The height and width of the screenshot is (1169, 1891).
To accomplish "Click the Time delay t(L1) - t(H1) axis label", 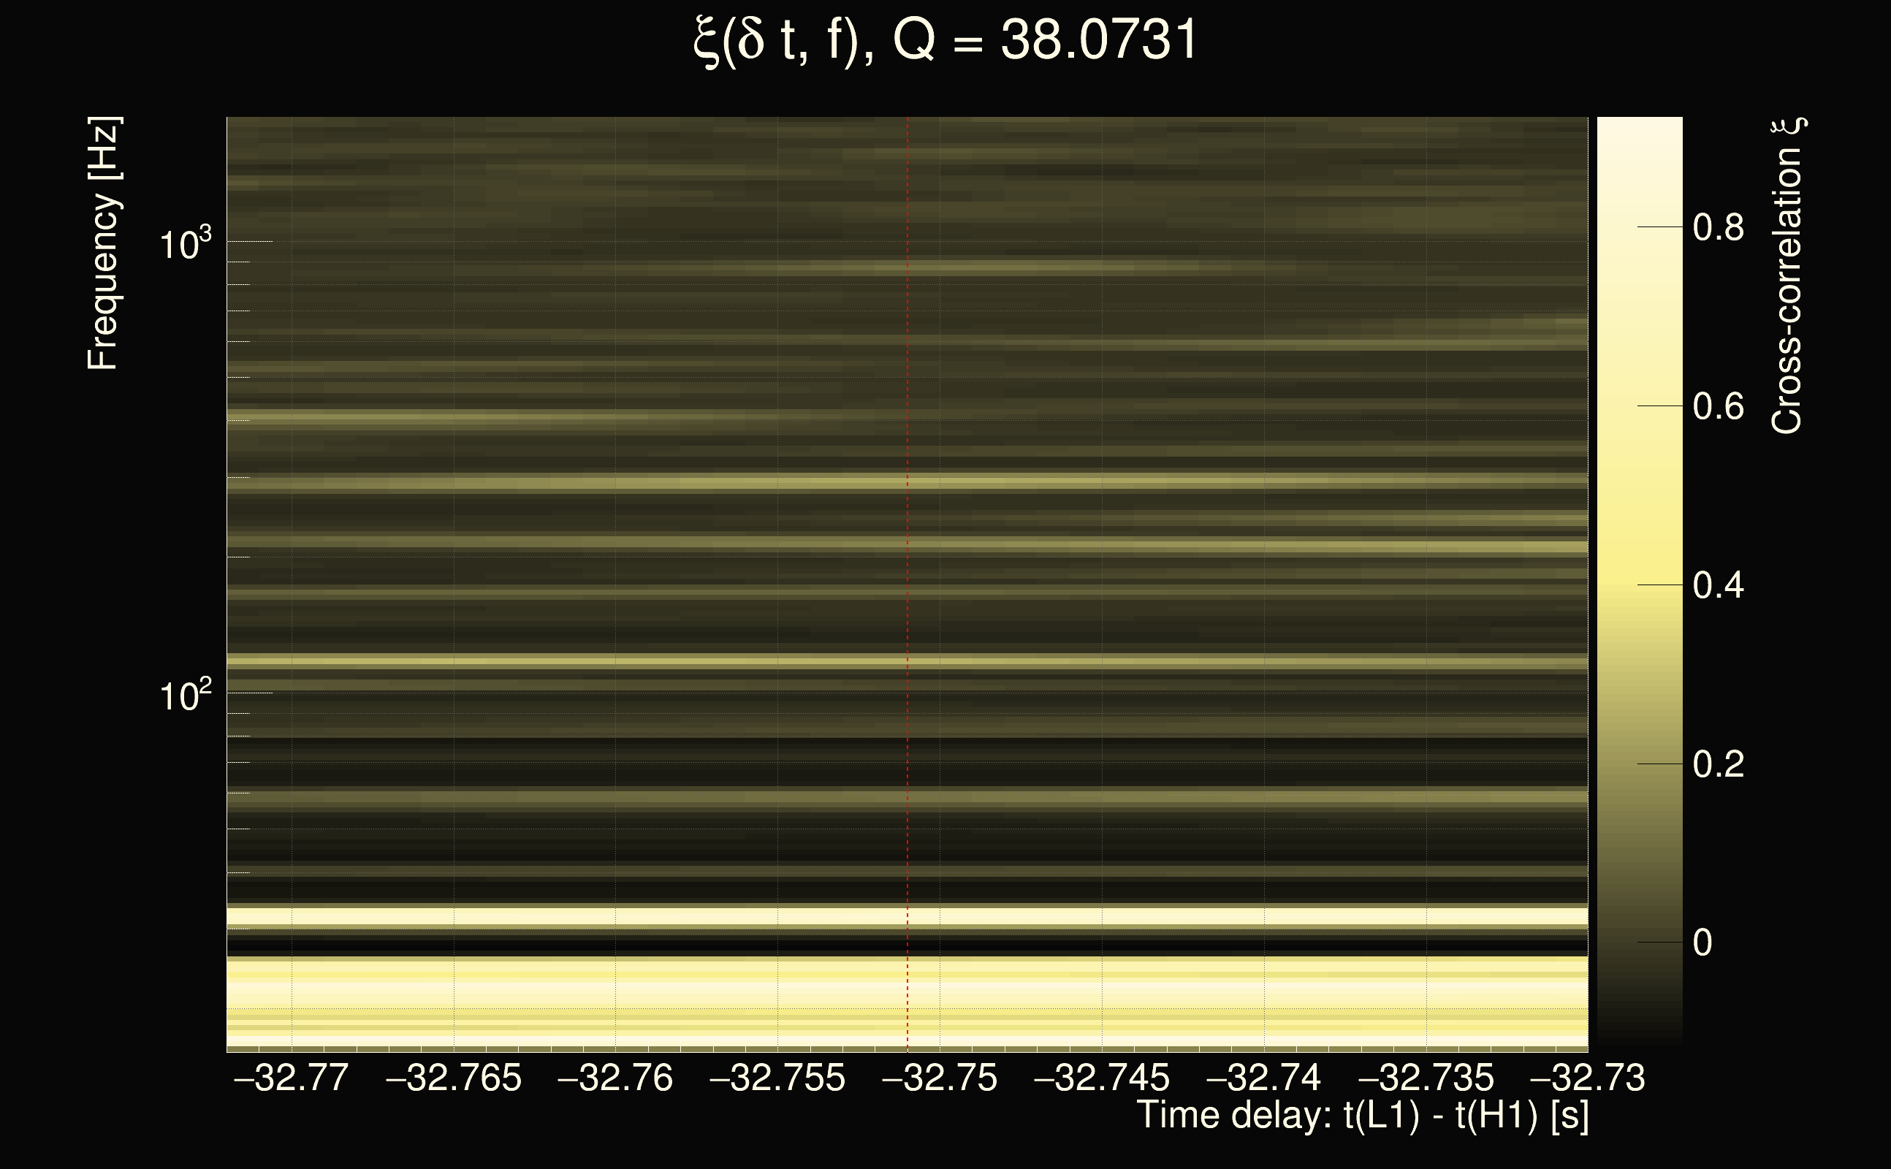I will [1362, 1115].
